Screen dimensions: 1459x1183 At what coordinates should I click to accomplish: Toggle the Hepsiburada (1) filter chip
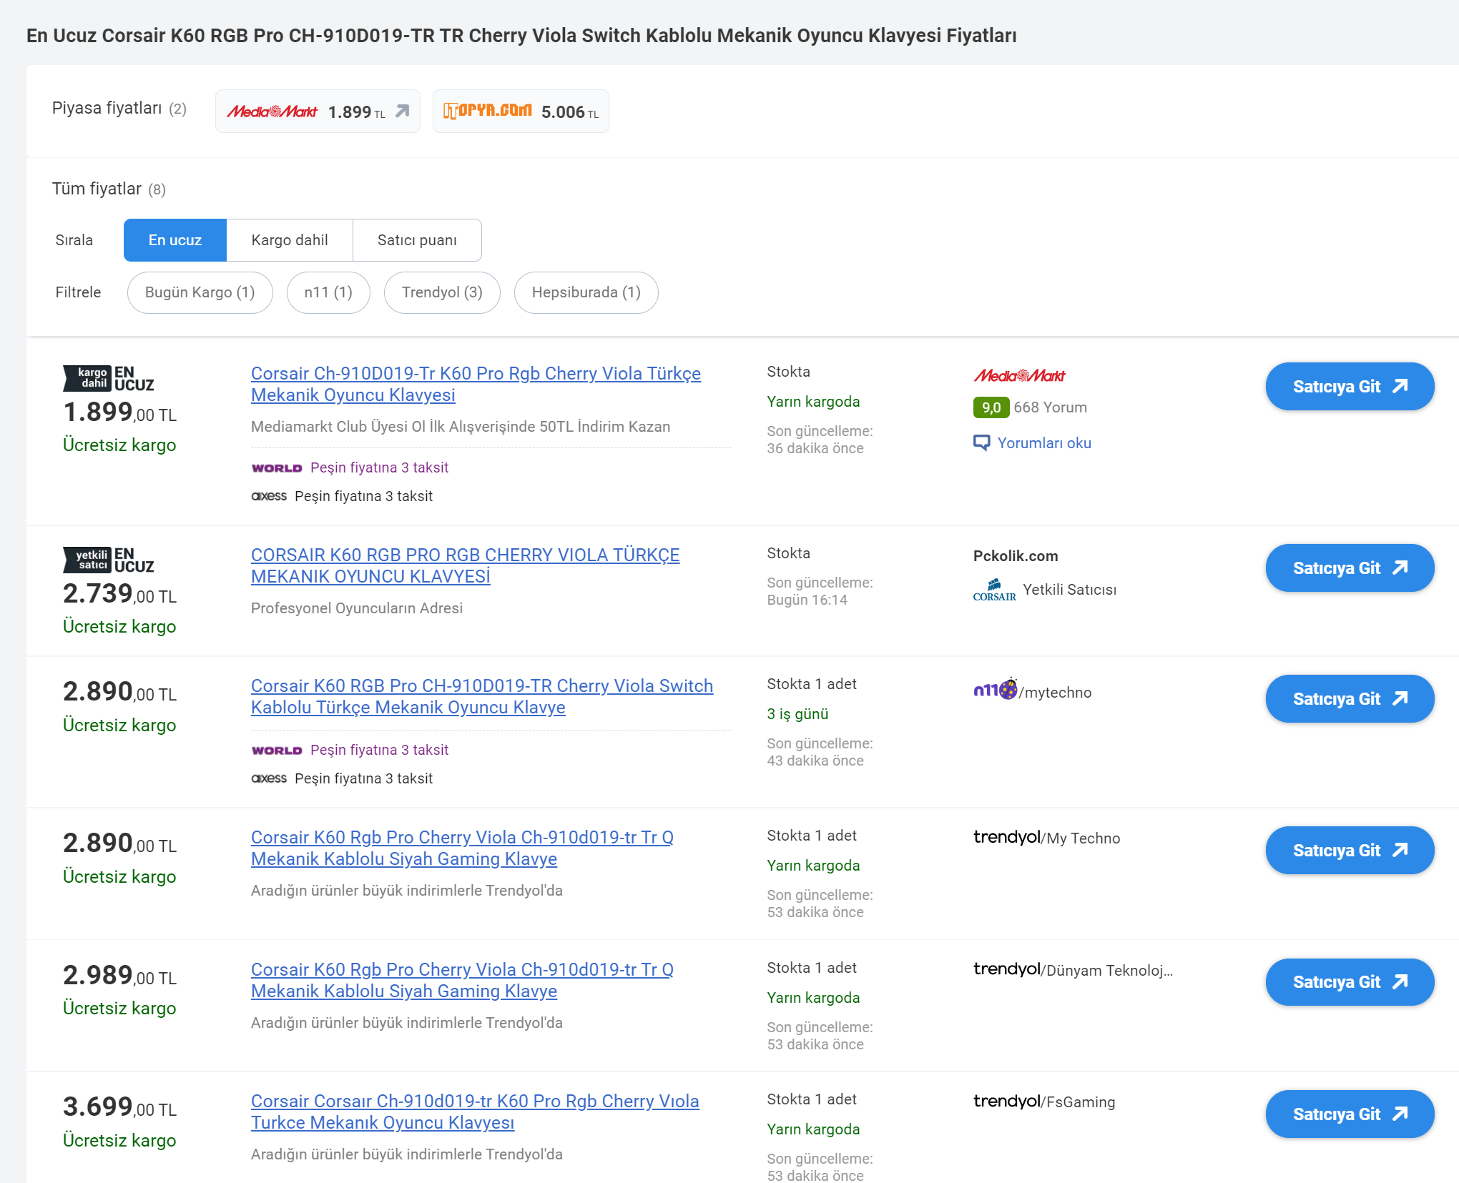[x=586, y=292]
